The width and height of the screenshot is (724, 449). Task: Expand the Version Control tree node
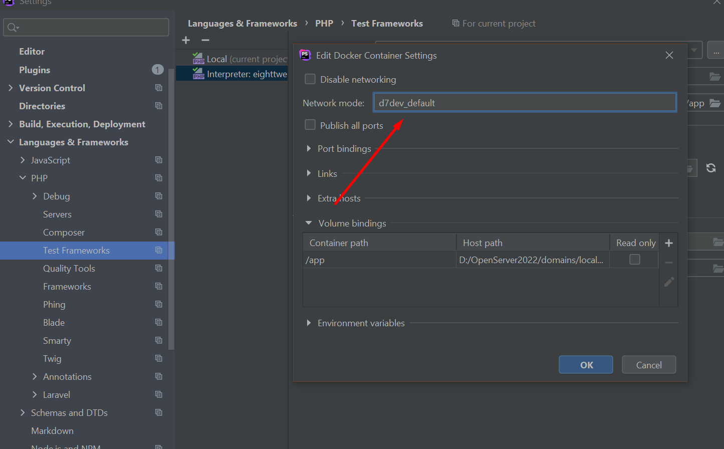click(11, 88)
